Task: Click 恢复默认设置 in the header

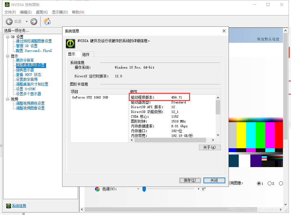Action: point(268,39)
